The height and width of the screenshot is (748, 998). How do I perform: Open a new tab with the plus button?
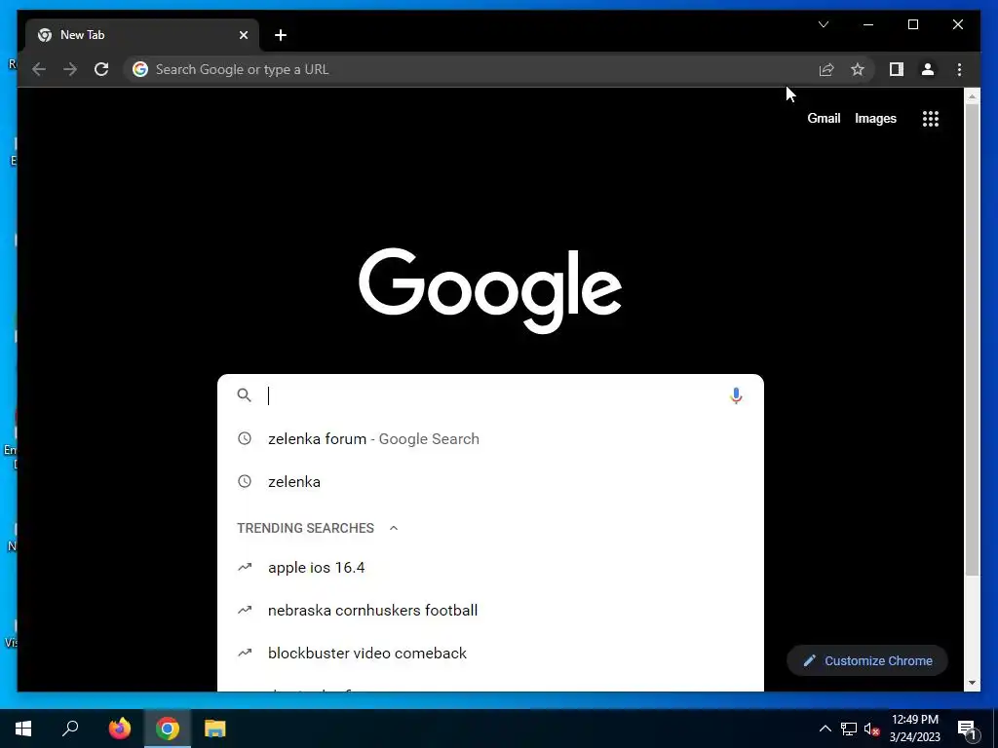point(281,35)
